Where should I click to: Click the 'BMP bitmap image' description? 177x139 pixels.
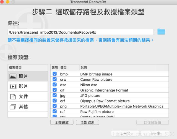click(x=96, y=74)
